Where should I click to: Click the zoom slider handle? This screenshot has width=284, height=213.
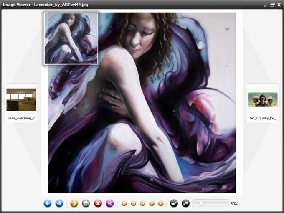[x=202, y=203]
